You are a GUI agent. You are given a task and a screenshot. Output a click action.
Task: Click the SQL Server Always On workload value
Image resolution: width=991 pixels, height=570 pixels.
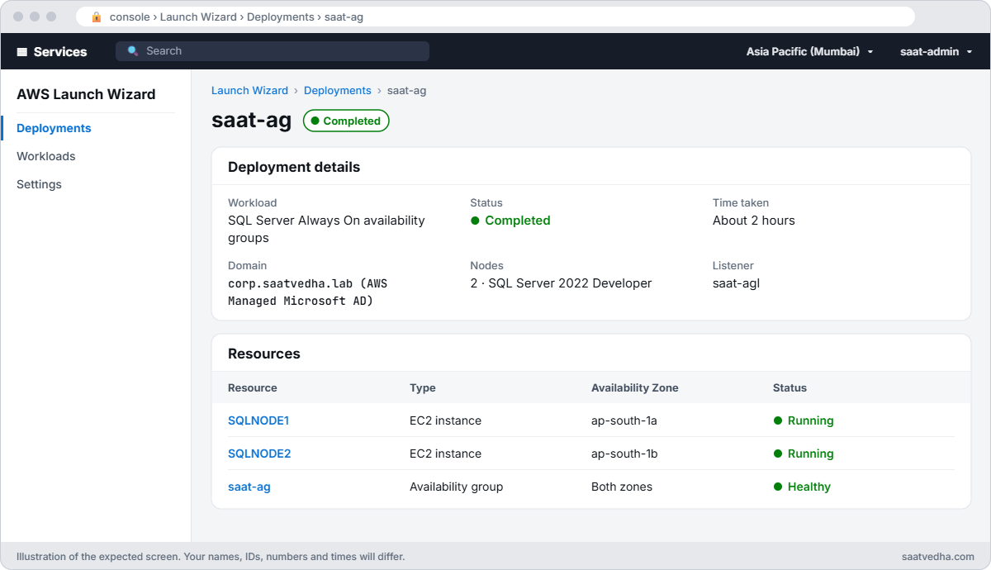(x=326, y=230)
